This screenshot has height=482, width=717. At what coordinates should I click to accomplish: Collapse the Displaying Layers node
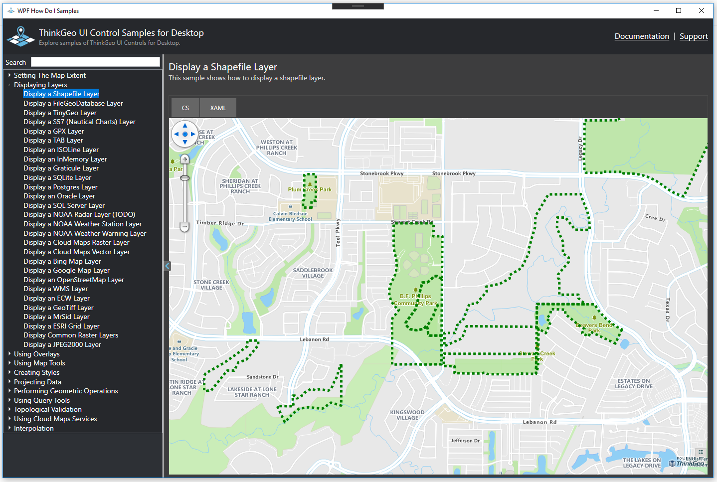coord(9,85)
